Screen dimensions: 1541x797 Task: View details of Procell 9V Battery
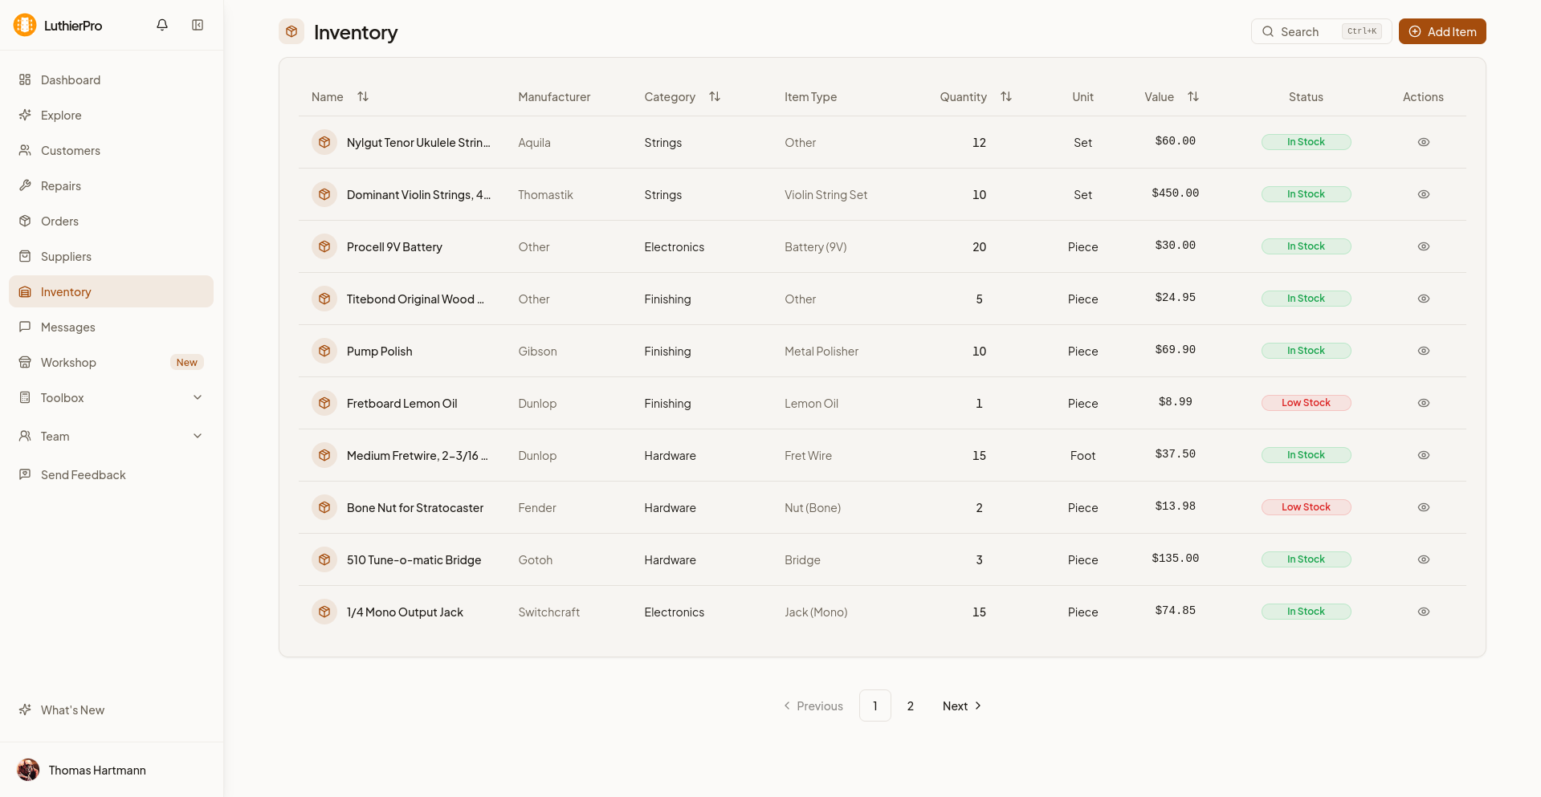coord(1424,246)
